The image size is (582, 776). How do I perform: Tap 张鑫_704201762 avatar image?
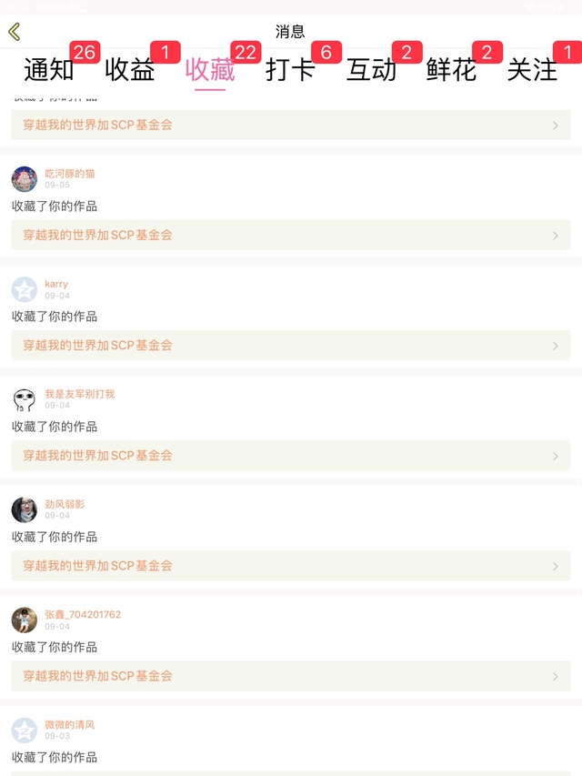click(25, 620)
